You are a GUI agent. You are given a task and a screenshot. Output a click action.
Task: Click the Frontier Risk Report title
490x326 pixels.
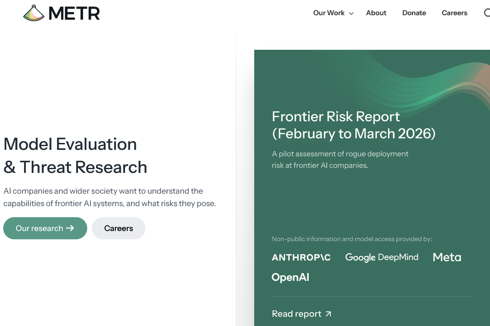(353, 125)
